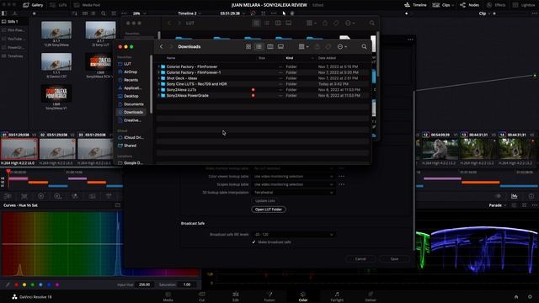
Task: Click the Information icon beside the scopes icon
Action: 531,196
